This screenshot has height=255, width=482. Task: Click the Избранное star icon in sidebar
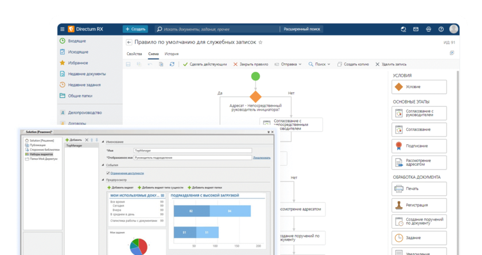tap(62, 63)
